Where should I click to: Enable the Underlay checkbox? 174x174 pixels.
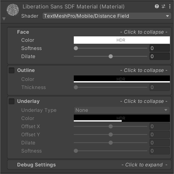pyautogui.click(x=12, y=102)
